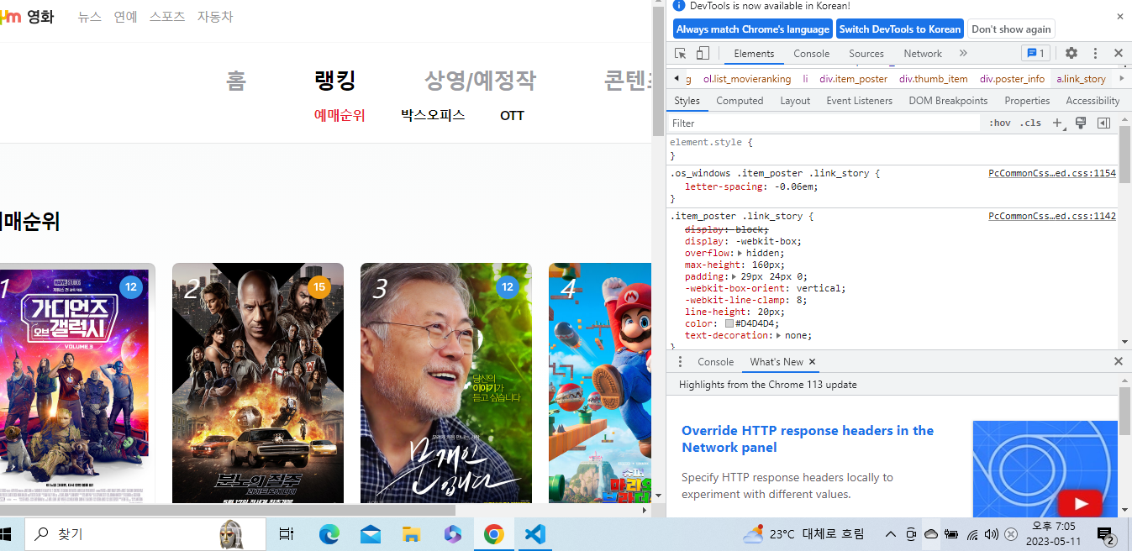The height and width of the screenshot is (551, 1132).
Task: Open the 스포츠 link in the site header
Action: click(x=167, y=16)
